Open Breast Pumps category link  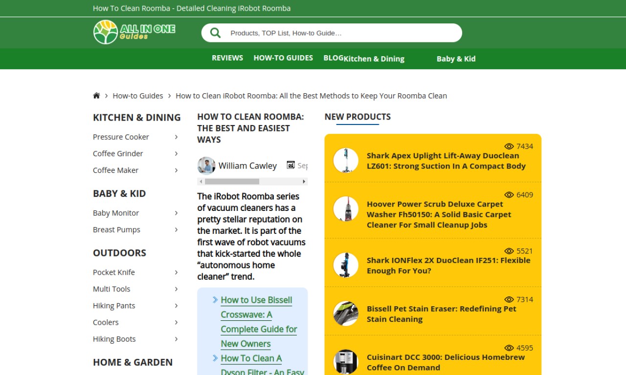coord(116,229)
